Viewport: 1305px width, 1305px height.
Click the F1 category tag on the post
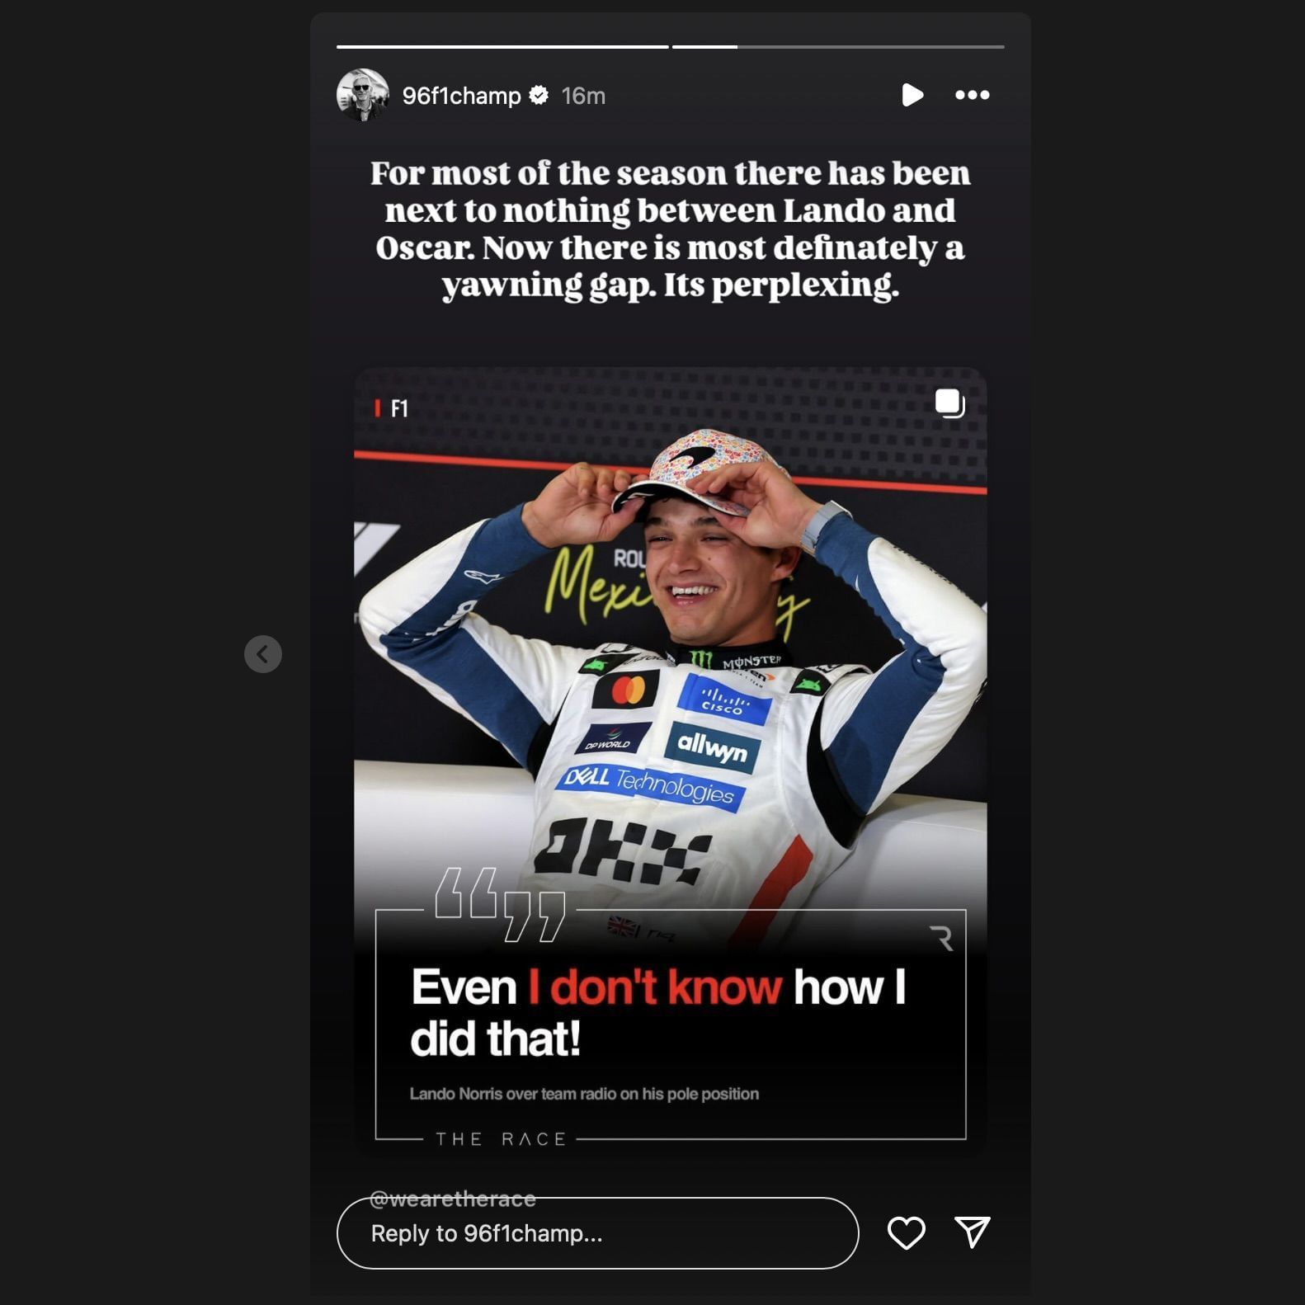(392, 408)
